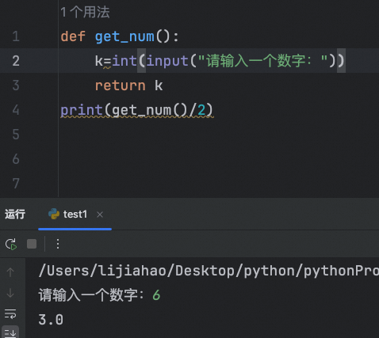Click the up arrow in run console

click(x=10, y=272)
